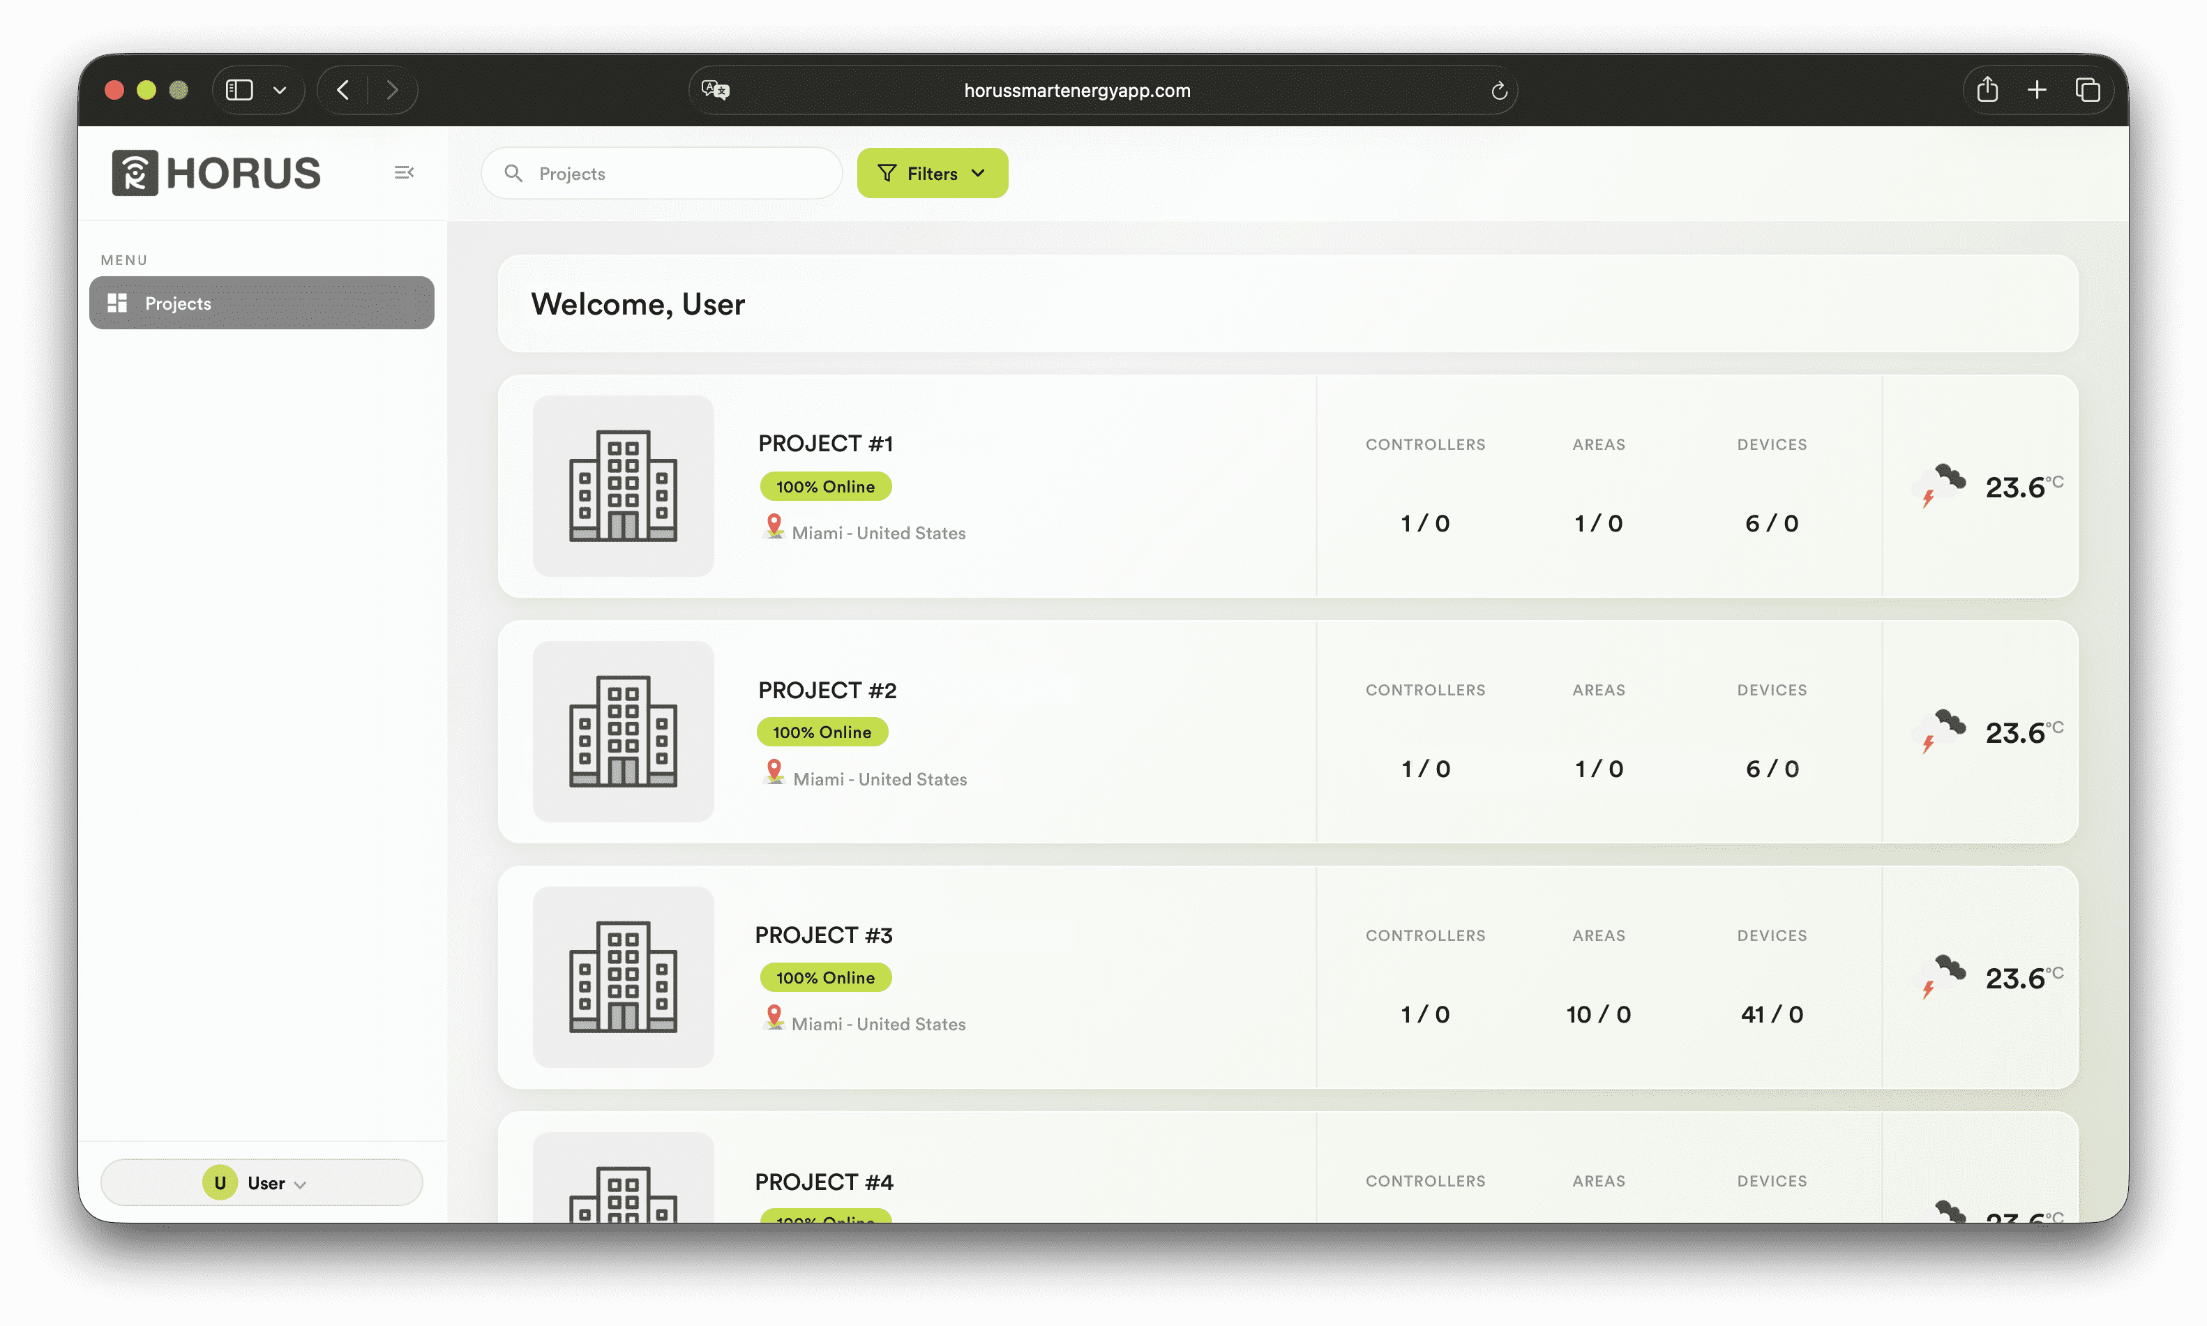Click PROJECT #2 100% Online badge

coord(822,732)
